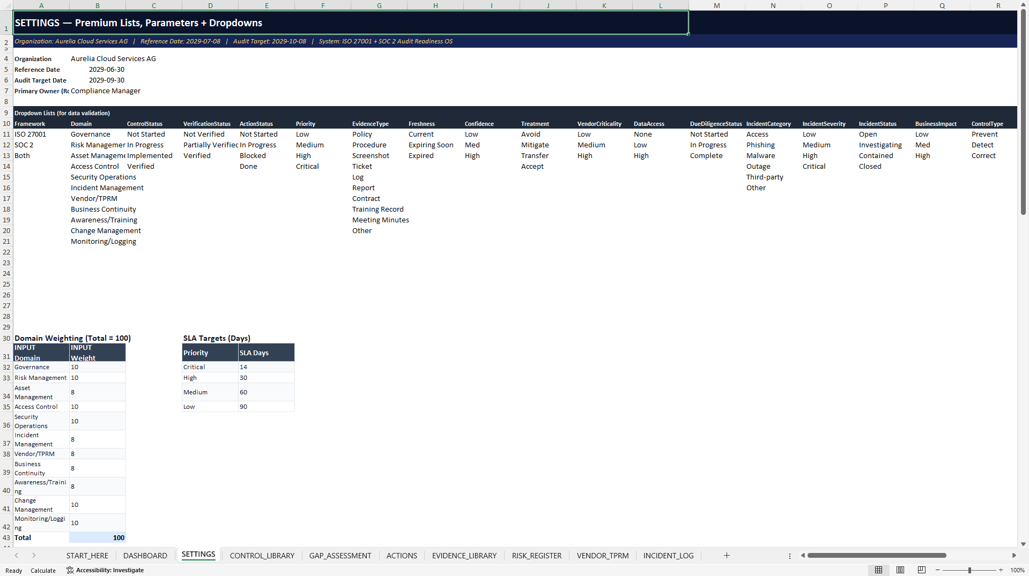Open EVIDENCE_LIBRARY sheet tab
This screenshot has width=1029, height=576.
464,556
